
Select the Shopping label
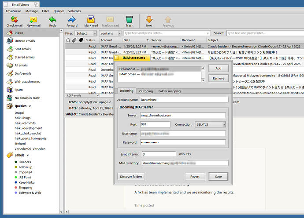[x=25, y=187]
